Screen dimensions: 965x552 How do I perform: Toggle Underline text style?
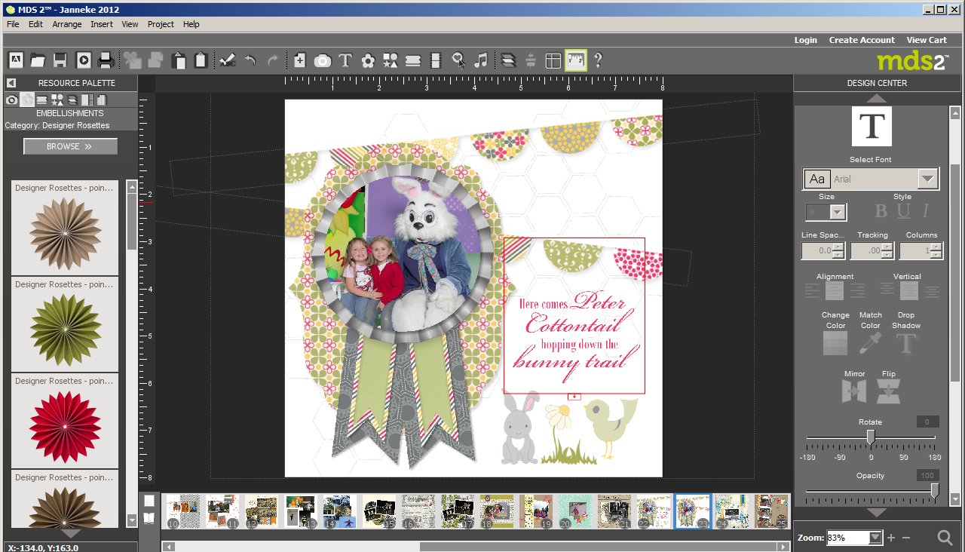click(x=903, y=212)
